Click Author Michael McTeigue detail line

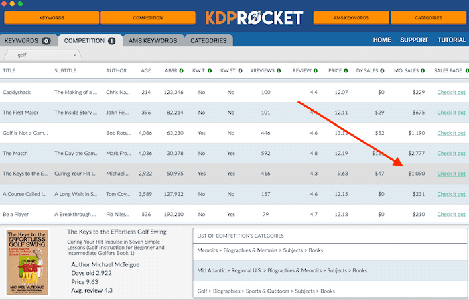pyautogui.click(x=105, y=264)
